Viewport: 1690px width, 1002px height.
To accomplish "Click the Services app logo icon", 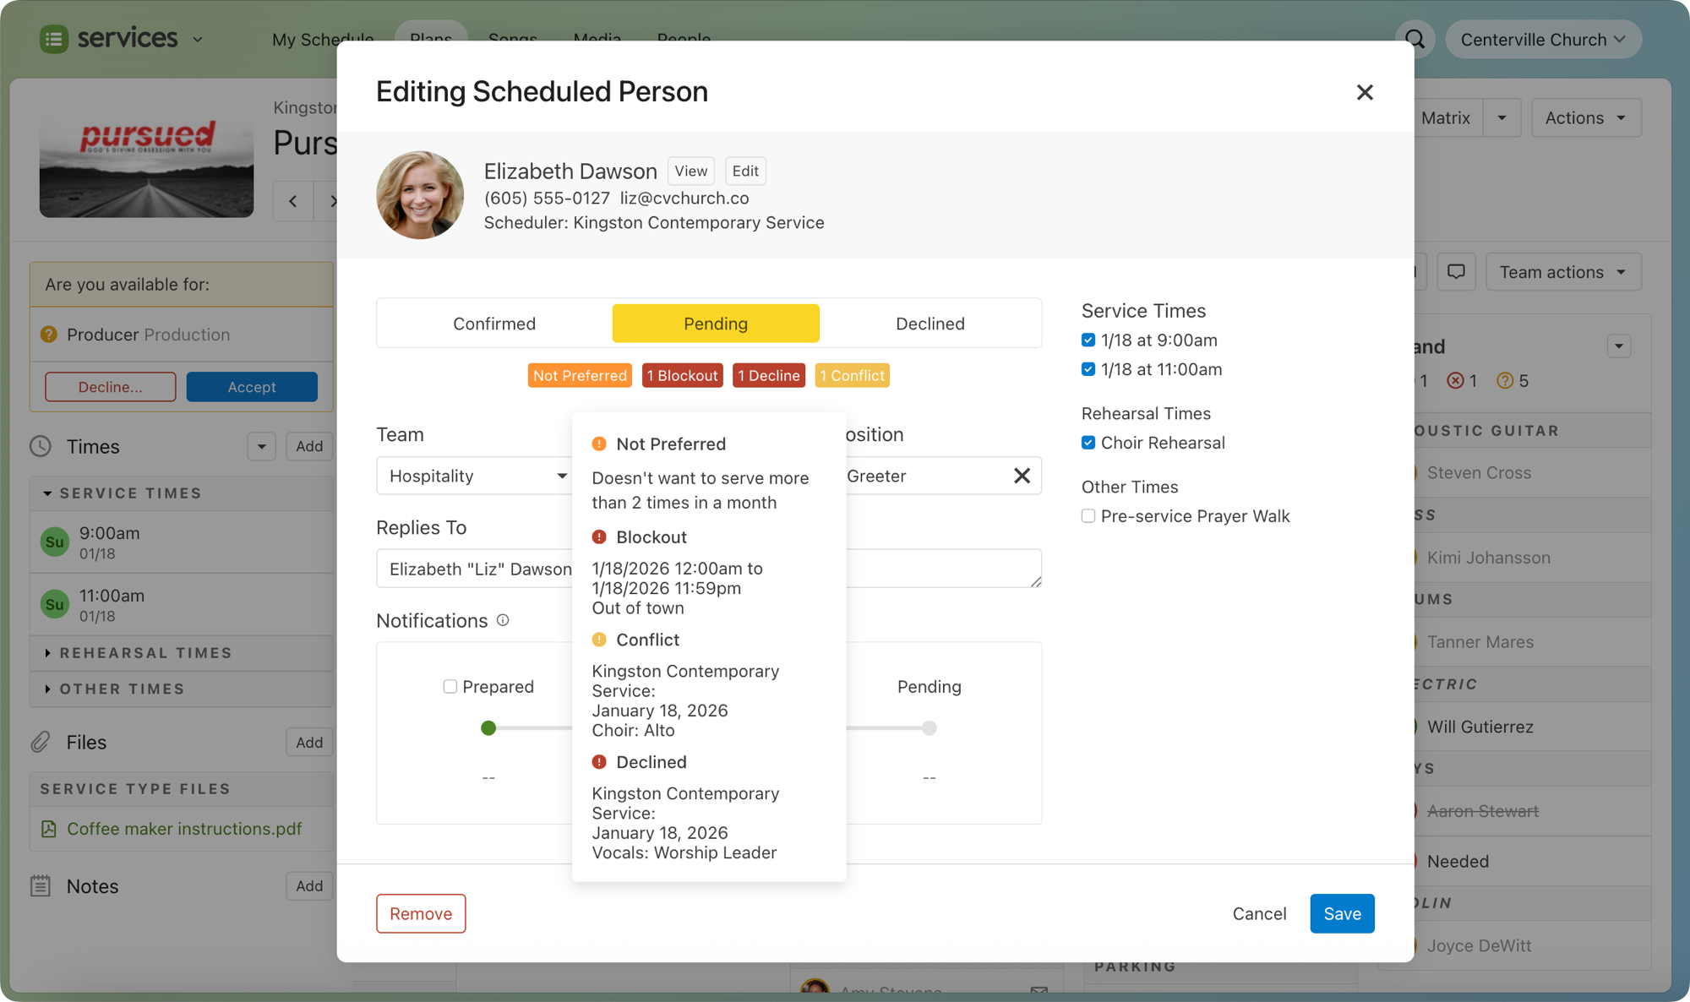I will (x=54, y=39).
